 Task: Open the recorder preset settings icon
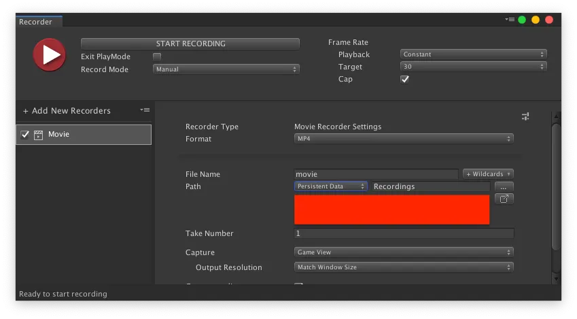coord(525,117)
